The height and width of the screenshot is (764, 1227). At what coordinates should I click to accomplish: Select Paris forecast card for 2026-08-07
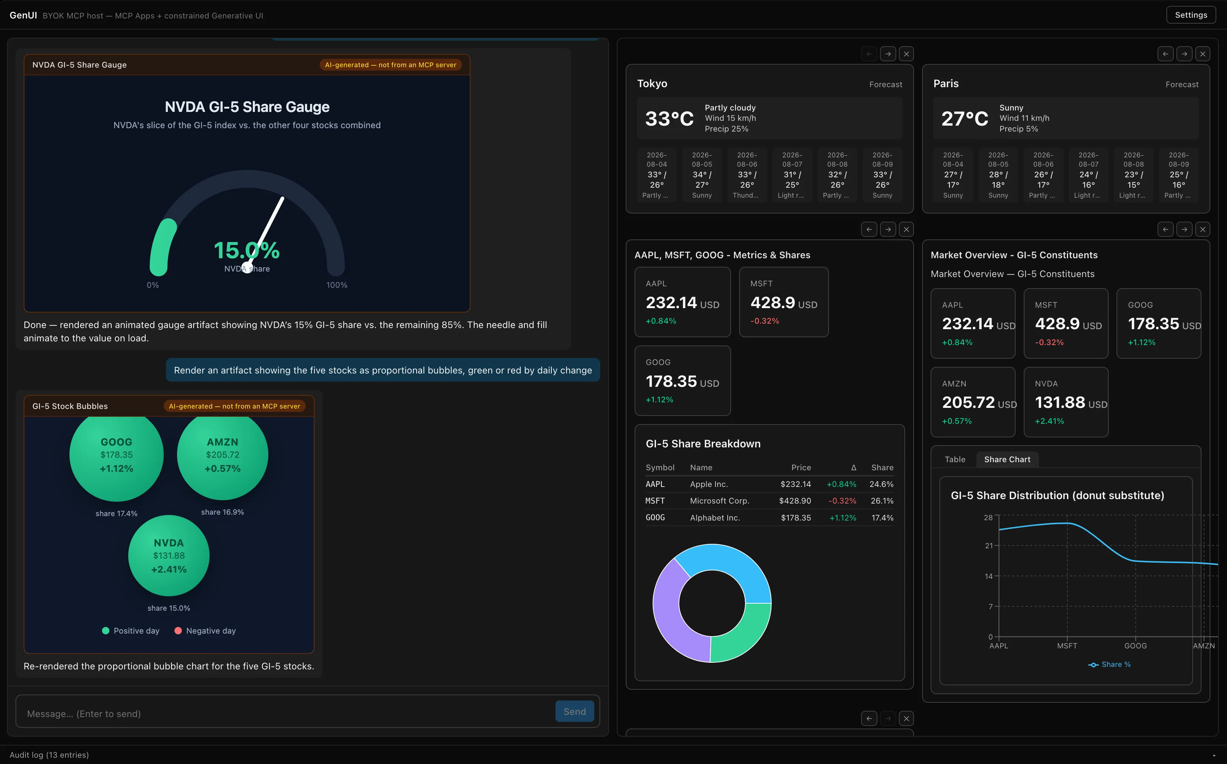[x=1088, y=175]
